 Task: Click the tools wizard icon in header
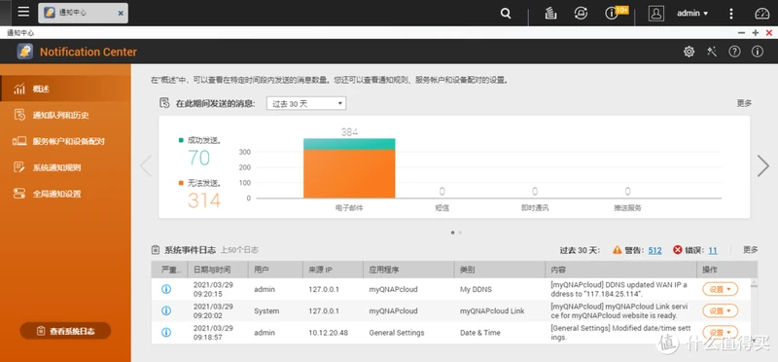712,52
